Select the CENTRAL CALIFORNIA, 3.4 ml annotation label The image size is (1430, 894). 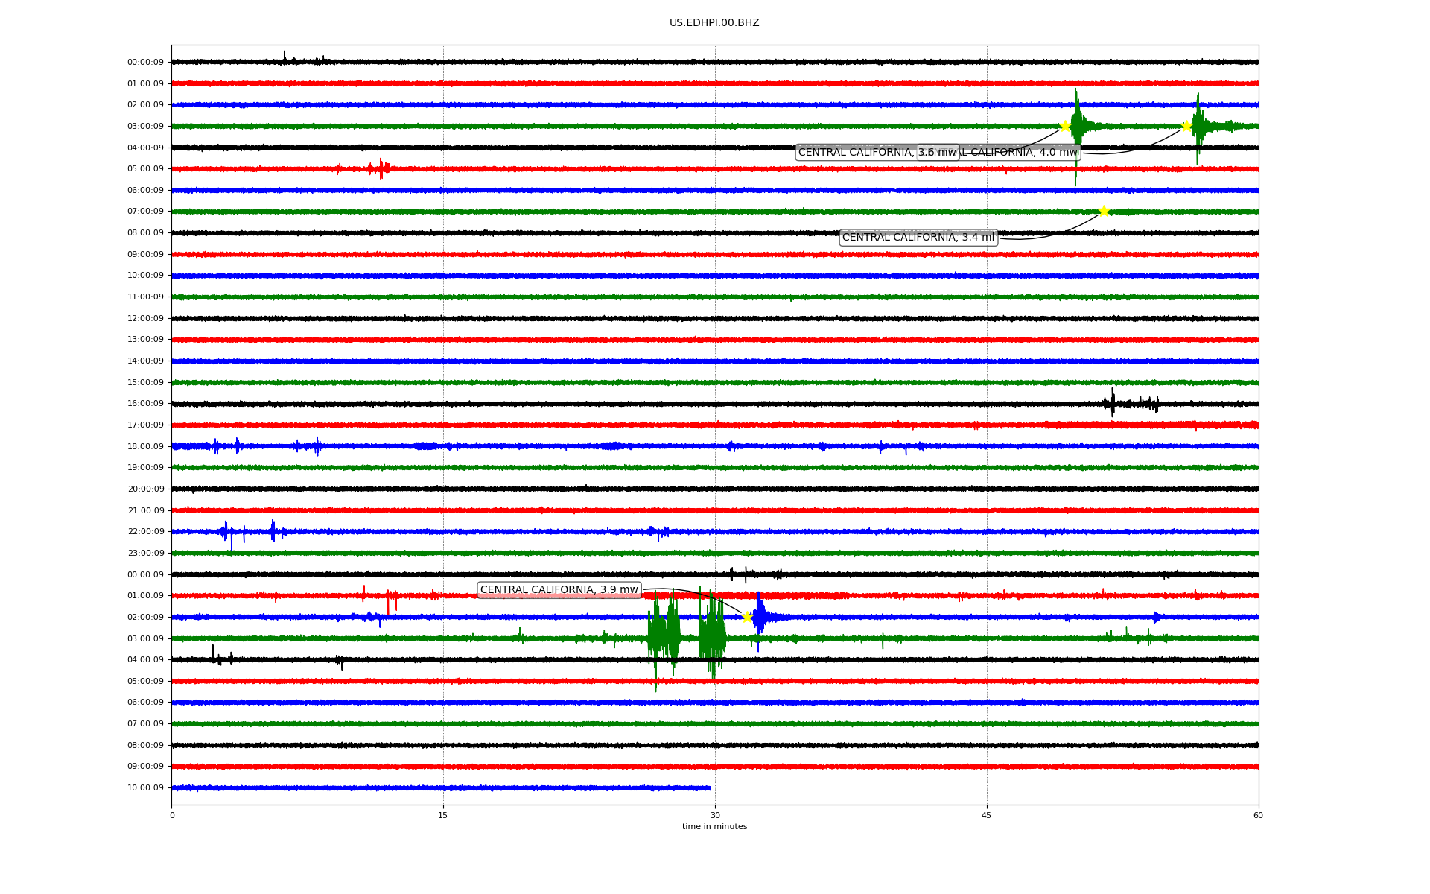918,238
